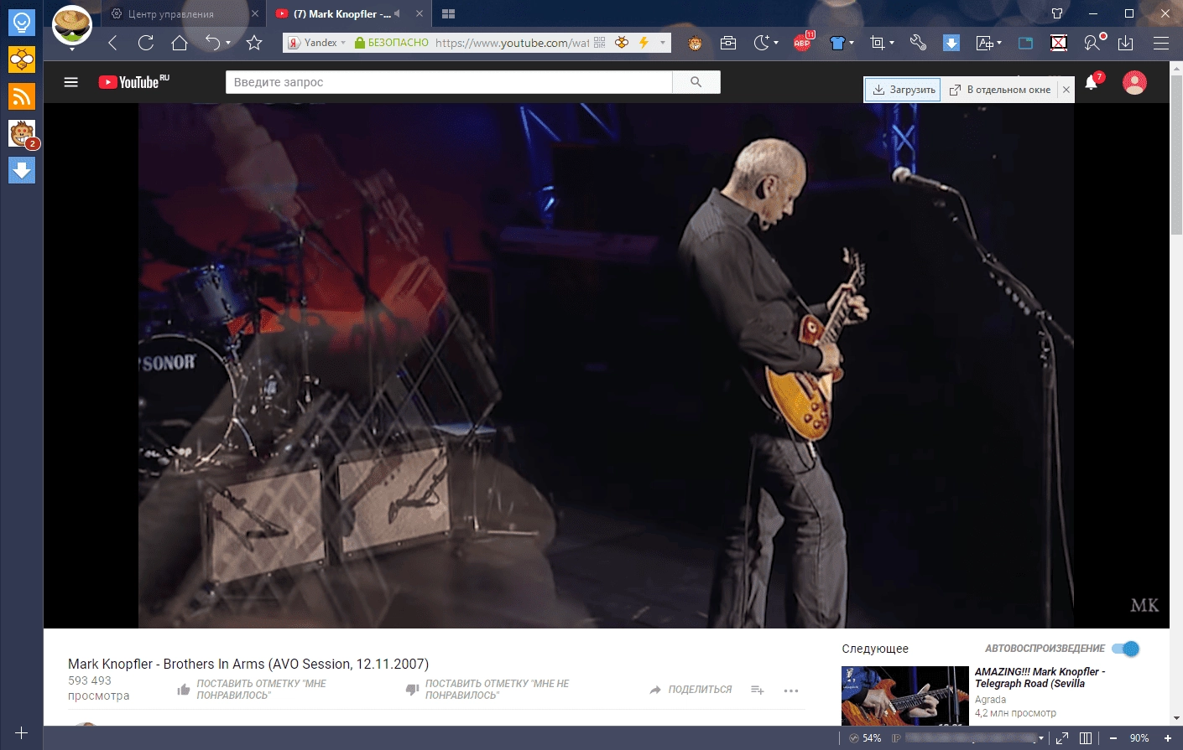Viewport: 1183px width, 750px height.
Task: Toggle the autoplay switch
Action: point(1125,649)
